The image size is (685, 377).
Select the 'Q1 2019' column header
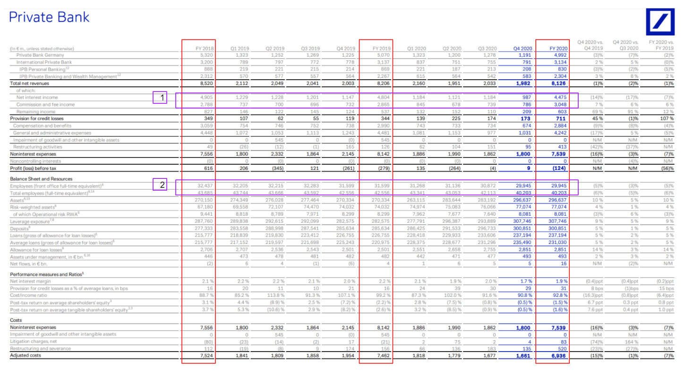[x=240, y=49]
